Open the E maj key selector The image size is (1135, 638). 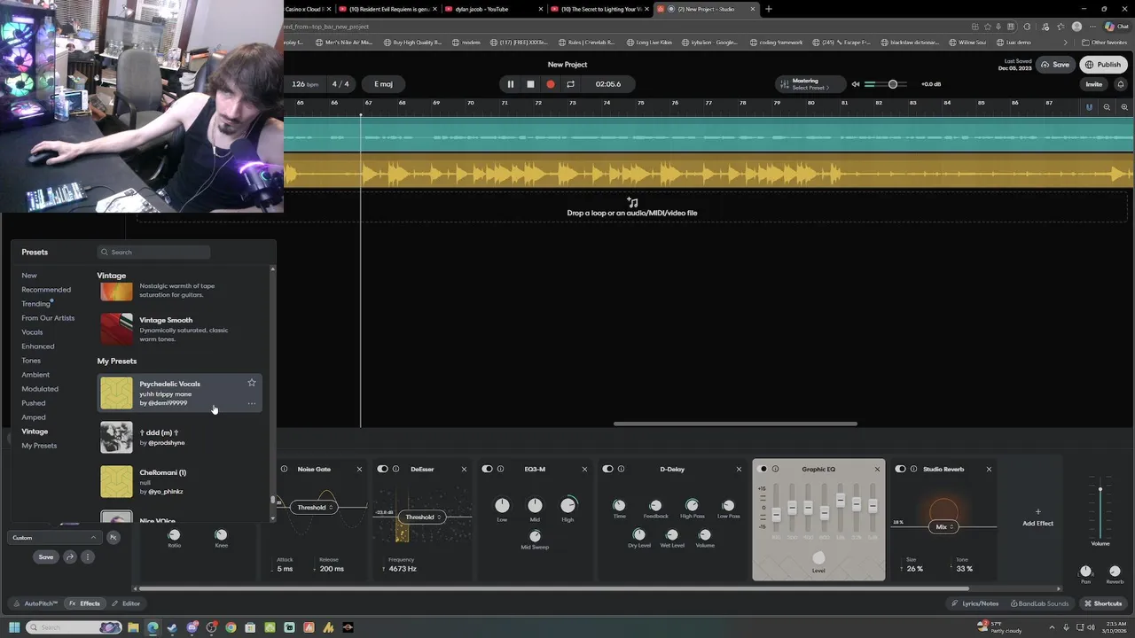383,84
